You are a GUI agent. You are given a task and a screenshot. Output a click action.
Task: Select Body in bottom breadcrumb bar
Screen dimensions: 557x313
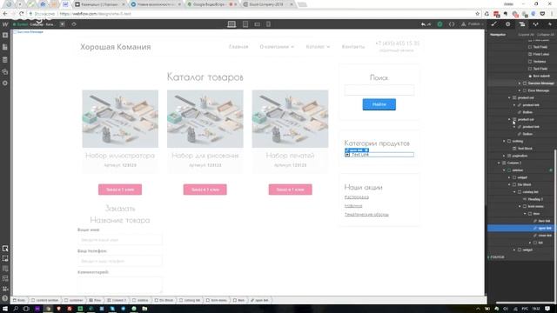click(19, 300)
